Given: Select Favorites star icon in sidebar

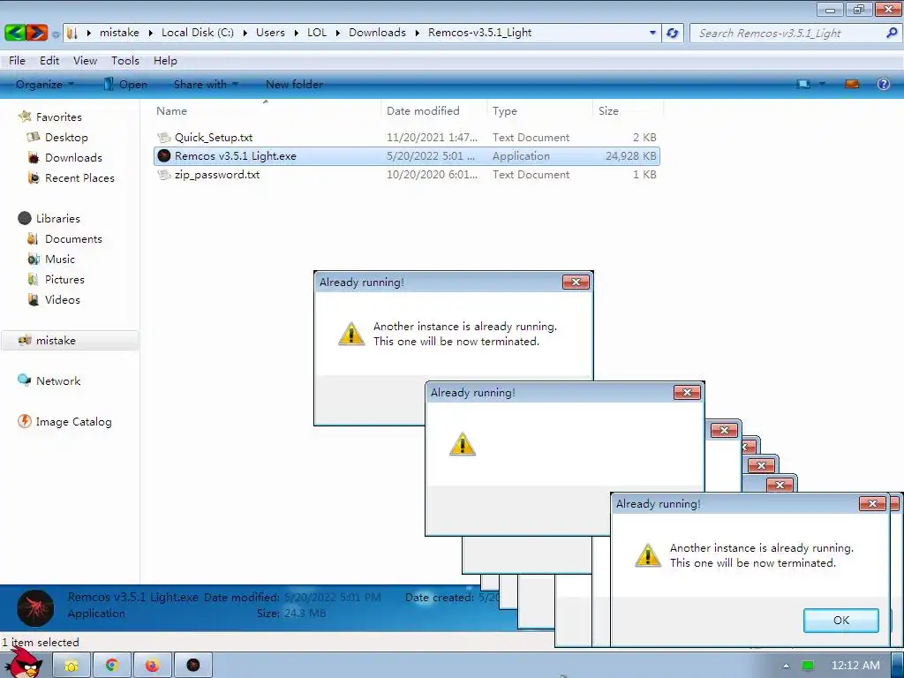Looking at the screenshot, I should pyautogui.click(x=25, y=117).
